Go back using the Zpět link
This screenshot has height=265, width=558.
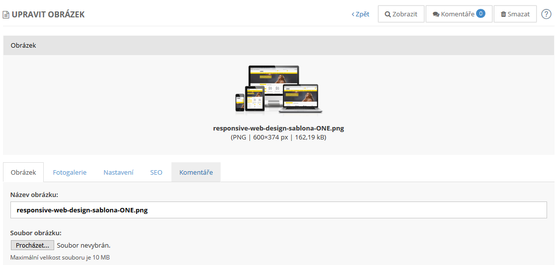coord(361,14)
